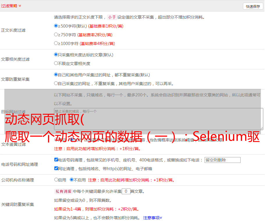Click the 留空则删除 replacement phone field

click(x=222, y=160)
